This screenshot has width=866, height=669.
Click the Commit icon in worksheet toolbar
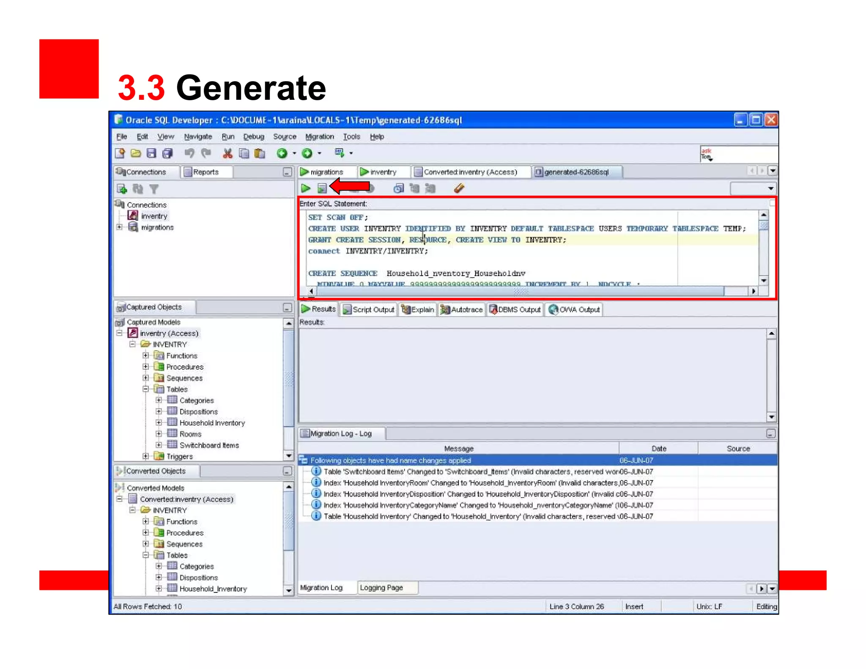click(414, 188)
